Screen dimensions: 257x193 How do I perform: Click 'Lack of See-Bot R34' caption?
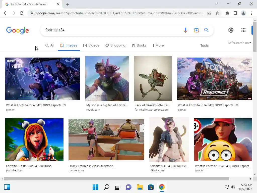click(x=152, y=105)
